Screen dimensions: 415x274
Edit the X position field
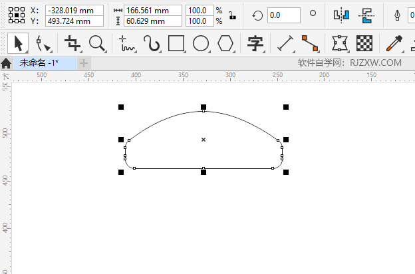(74, 11)
